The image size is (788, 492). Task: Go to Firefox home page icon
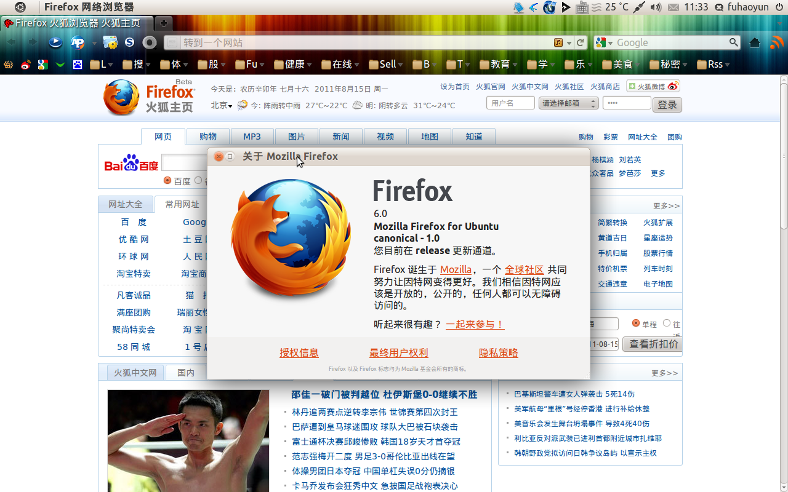pos(755,42)
